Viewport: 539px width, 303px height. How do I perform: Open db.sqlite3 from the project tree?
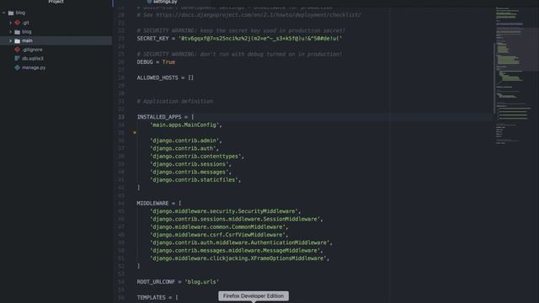point(33,58)
